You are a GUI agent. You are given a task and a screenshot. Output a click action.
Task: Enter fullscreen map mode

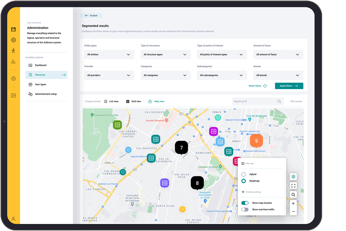(x=293, y=186)
